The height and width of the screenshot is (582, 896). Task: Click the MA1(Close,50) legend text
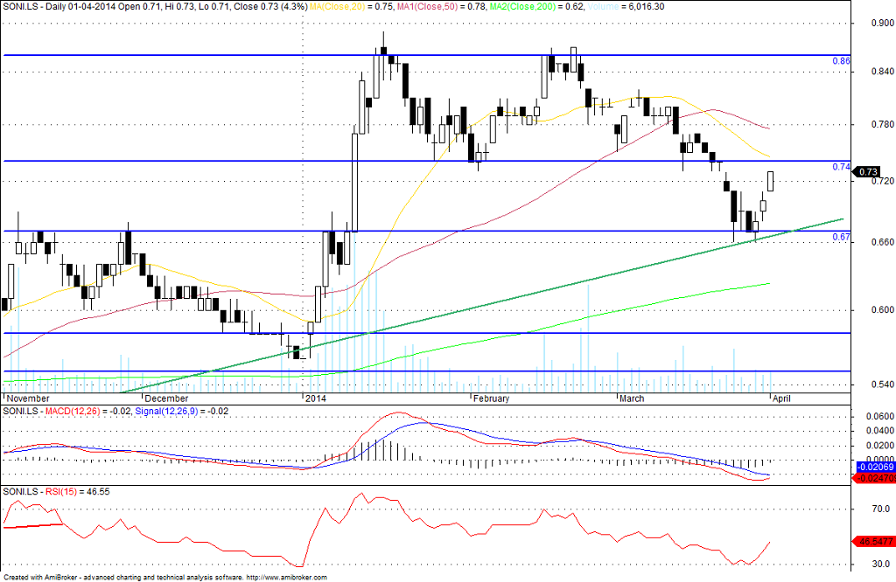point(427,6)
